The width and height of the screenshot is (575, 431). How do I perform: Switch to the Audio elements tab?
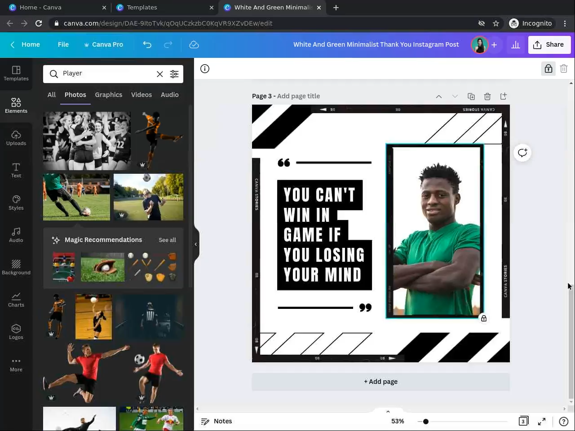[x=170, y=95]
